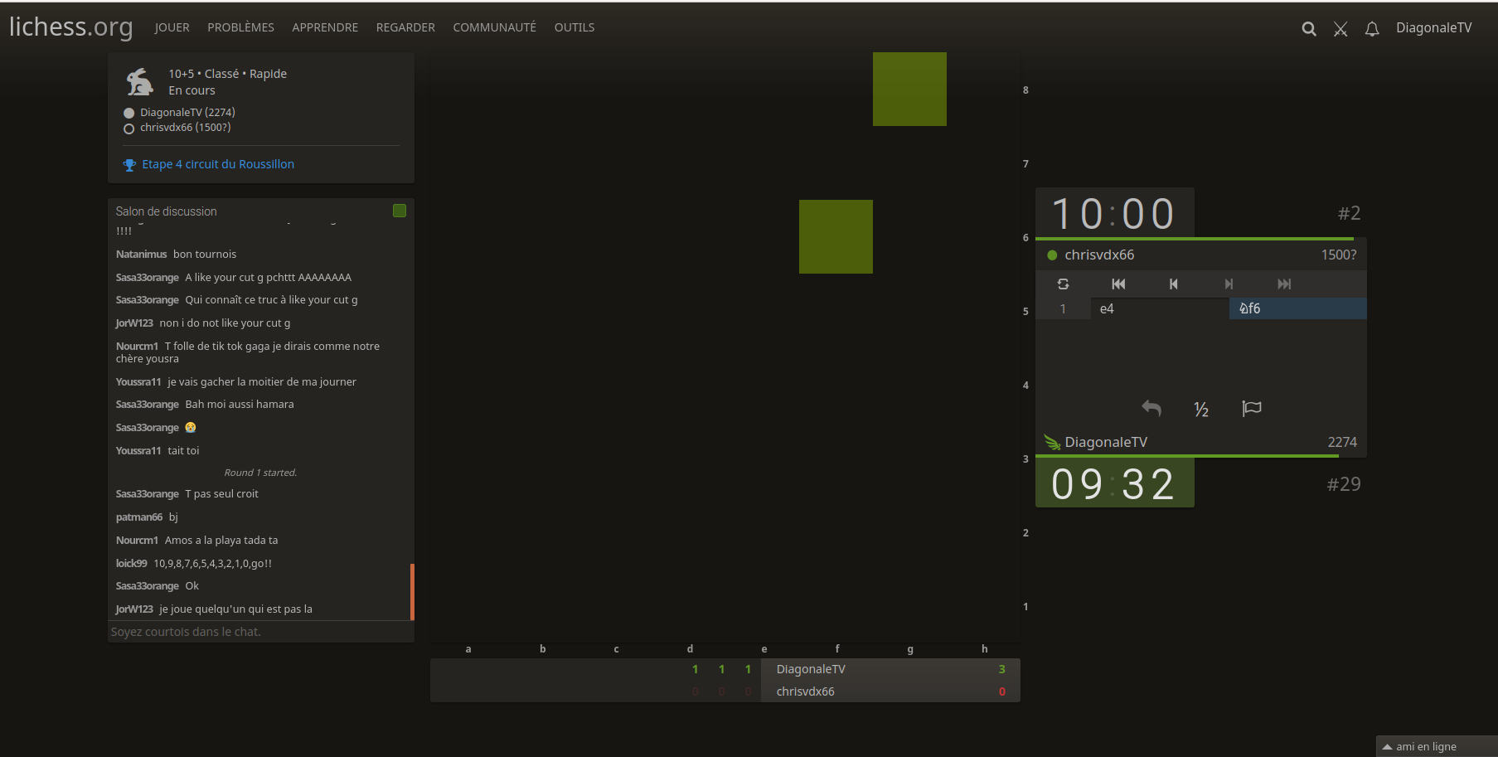
Task: Click opponent clock 10:00
Action: pyautogui.click(x=1114, y=213)
